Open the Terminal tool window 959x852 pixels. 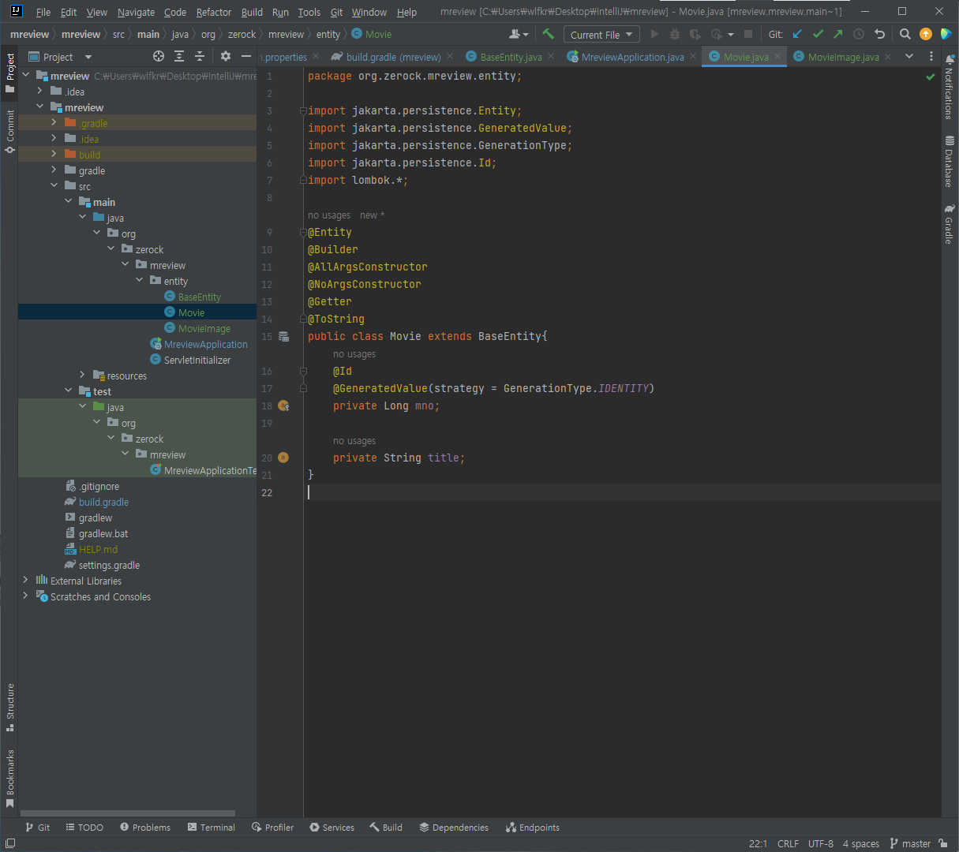(212, 828)
